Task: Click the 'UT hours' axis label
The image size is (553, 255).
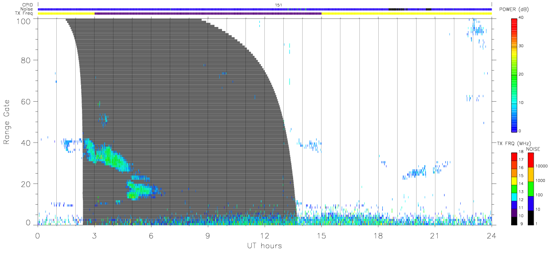Action: click(x=264, y=246)
